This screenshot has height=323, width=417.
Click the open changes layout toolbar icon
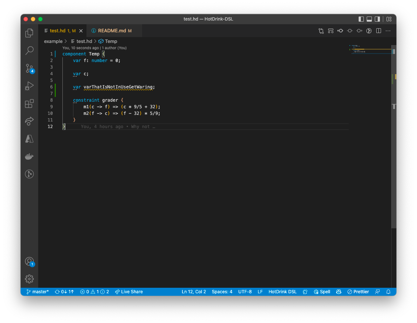click(331, 31)
